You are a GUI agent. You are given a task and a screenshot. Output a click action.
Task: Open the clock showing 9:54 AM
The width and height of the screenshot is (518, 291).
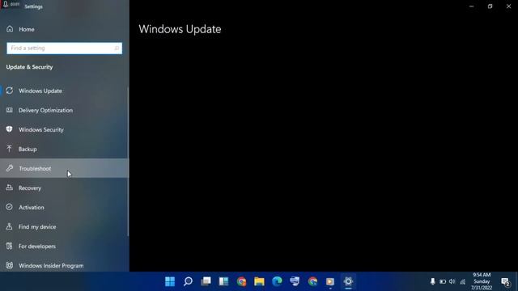482,281
